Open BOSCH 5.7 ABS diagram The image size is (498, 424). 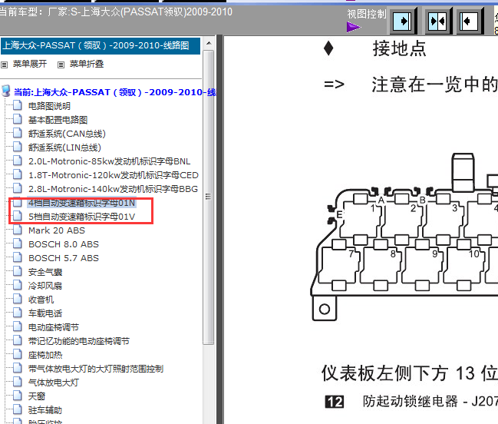(64, 258)
